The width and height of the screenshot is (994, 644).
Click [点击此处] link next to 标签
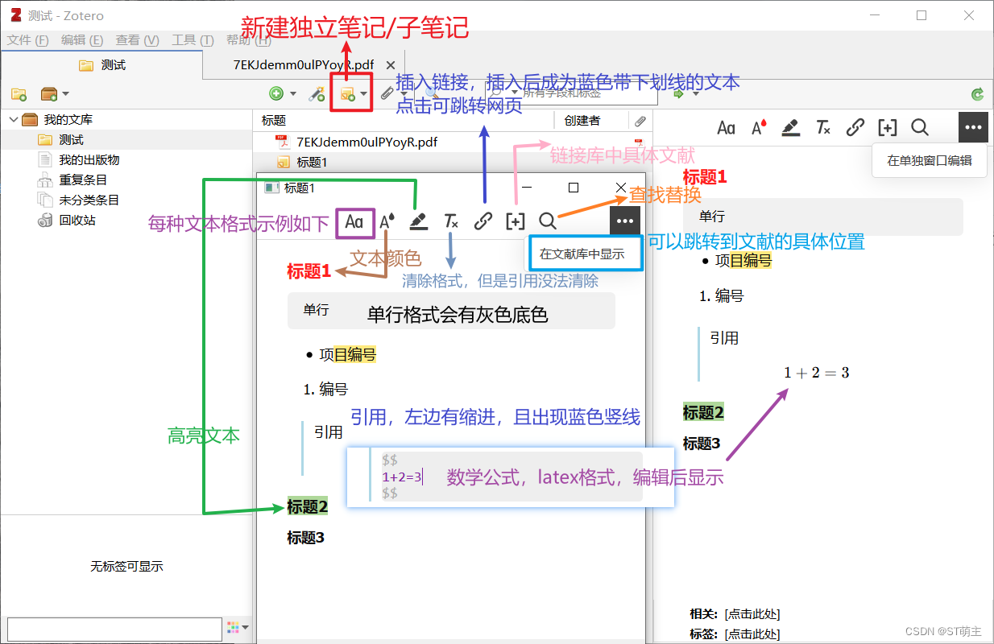tap(752, 634)
